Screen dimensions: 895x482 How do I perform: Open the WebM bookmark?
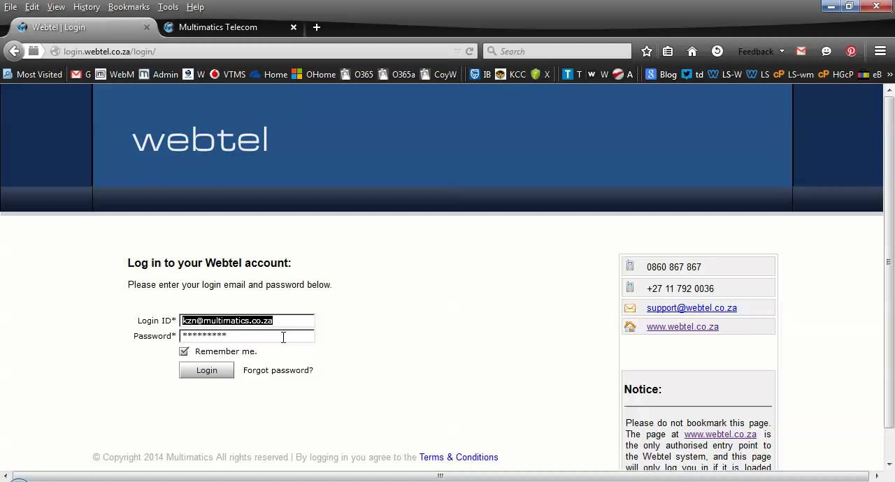point(115,74)
